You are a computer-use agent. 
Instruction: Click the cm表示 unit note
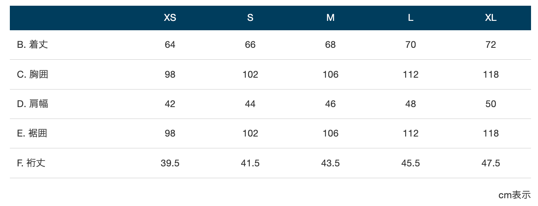point(515,195)
